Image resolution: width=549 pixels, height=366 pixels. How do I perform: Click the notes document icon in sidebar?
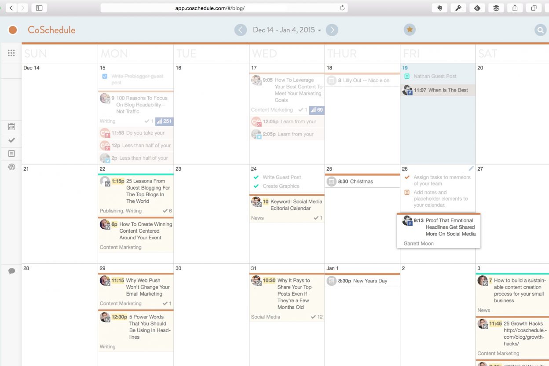11,154
